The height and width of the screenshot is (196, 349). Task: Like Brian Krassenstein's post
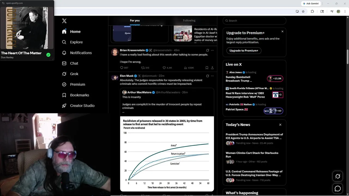(x=167, y=68)
